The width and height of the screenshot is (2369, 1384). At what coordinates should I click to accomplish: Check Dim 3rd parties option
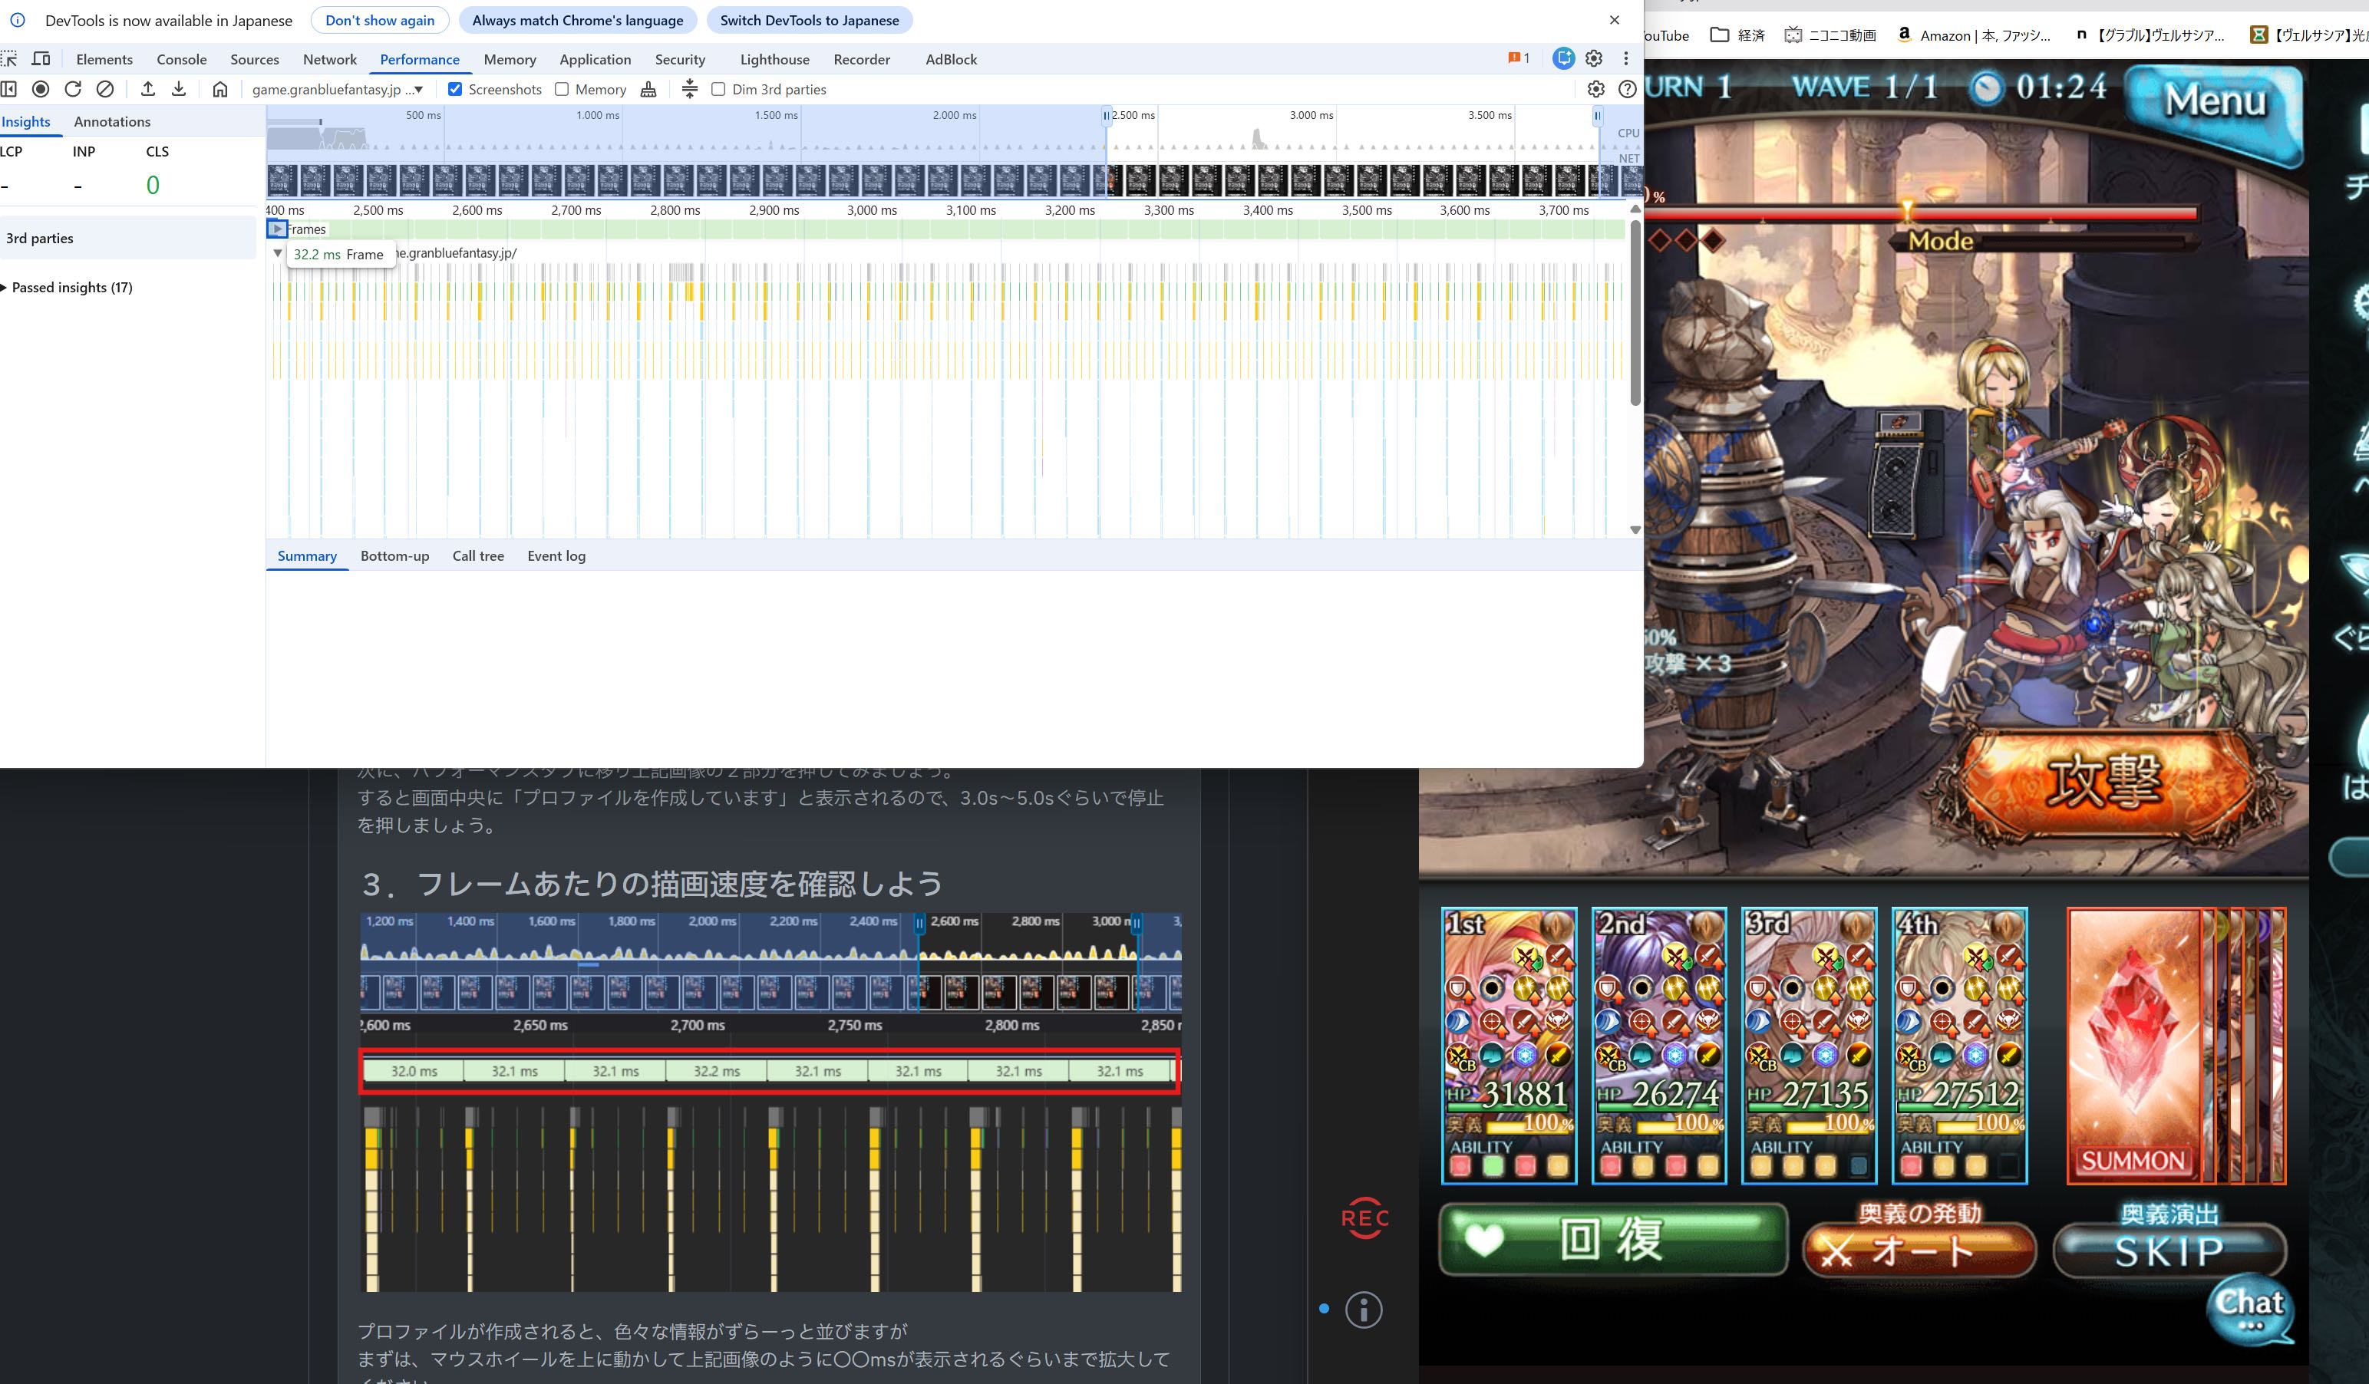tap(718, 89)
